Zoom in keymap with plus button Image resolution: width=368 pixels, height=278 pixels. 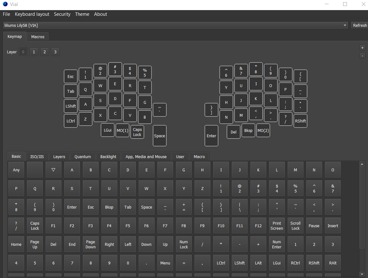point(362,48)
